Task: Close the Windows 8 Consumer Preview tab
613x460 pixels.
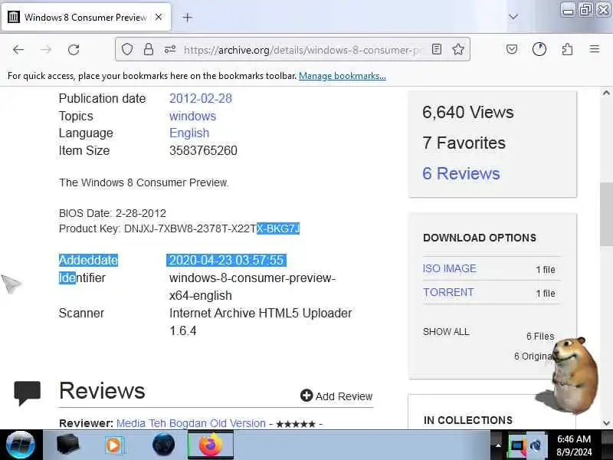Action: coord(159,17)
